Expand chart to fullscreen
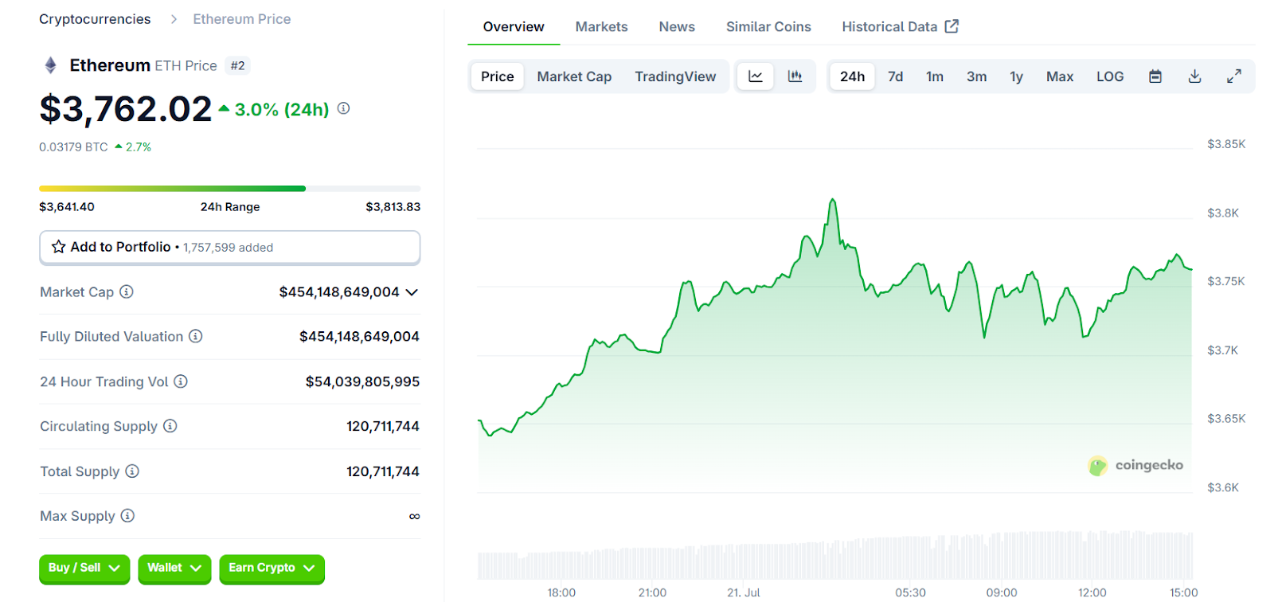 click(1234, 76)
